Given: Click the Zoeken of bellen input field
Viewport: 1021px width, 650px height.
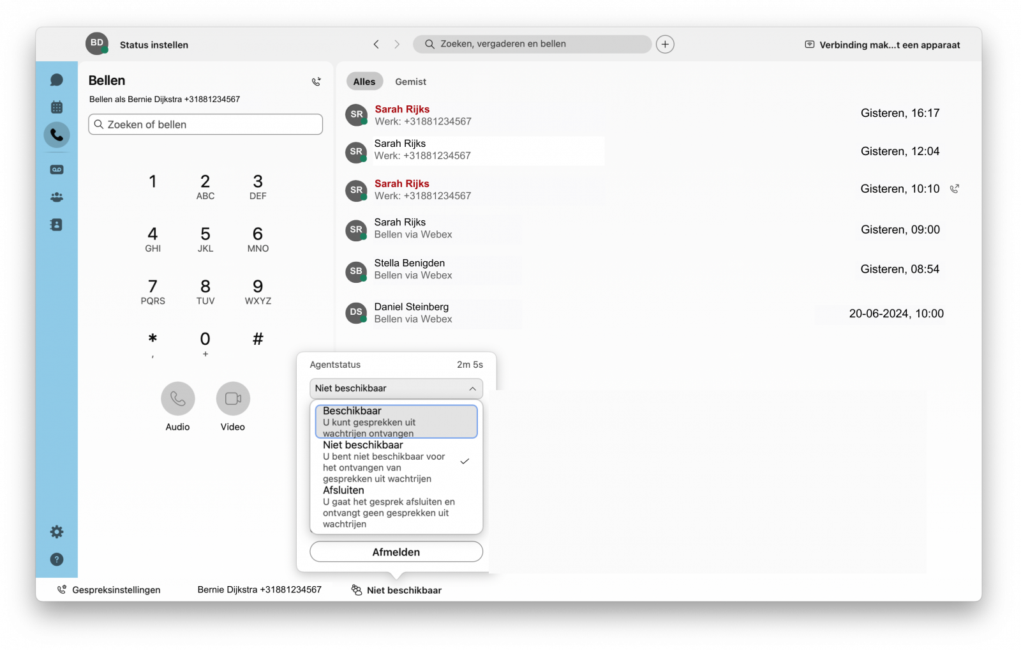Looking at the screenshot, I should tap(205, 125).
